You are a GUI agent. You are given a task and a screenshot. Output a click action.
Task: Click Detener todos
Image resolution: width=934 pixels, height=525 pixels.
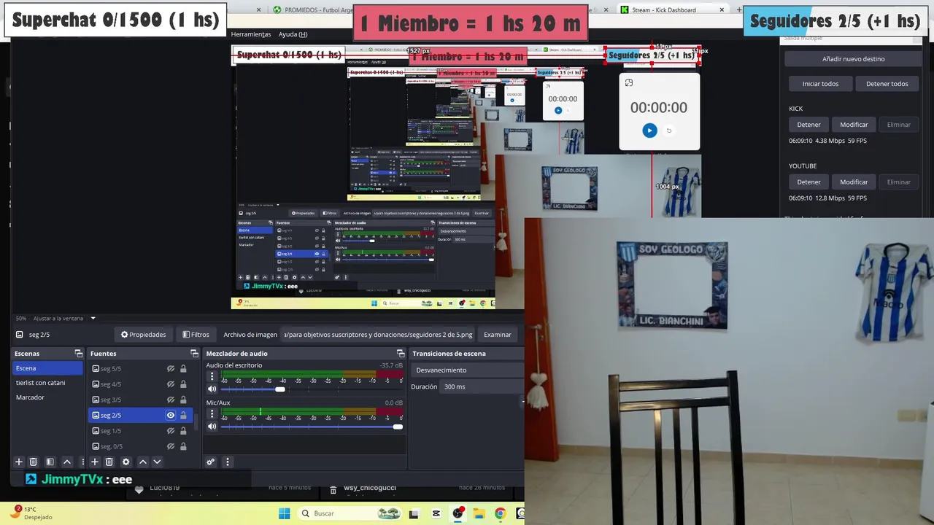coord(887,84)
